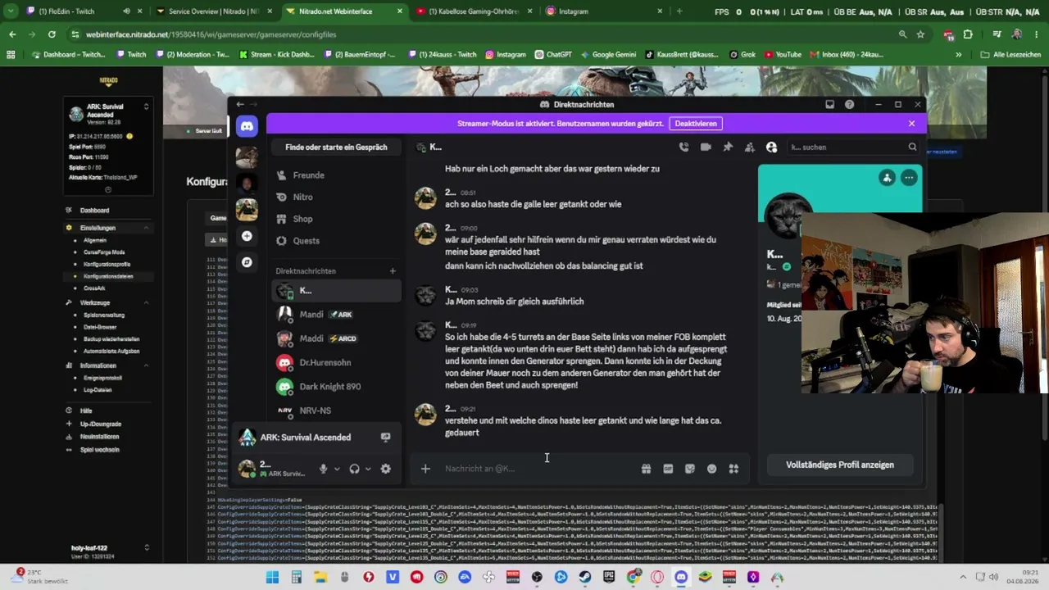
Task: Mute the microphone in Discord
Action: (x=323, y=469)
